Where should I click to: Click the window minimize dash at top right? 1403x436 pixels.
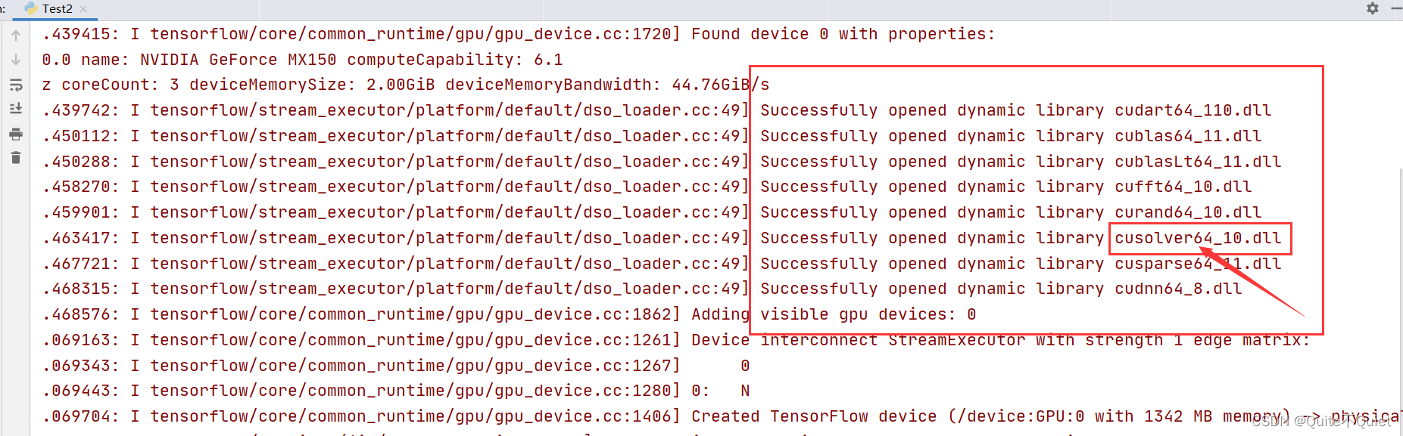(x=1397, y=8)
